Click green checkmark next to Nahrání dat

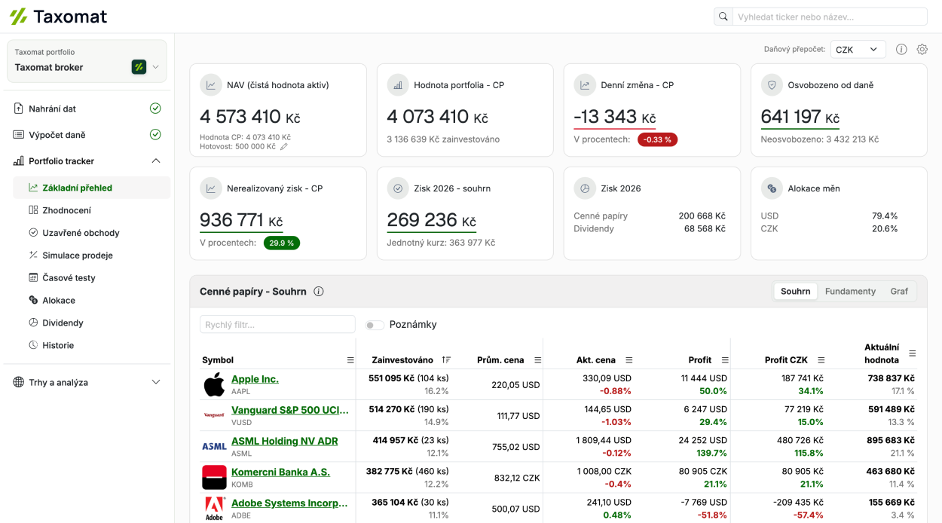coord(155,109)
